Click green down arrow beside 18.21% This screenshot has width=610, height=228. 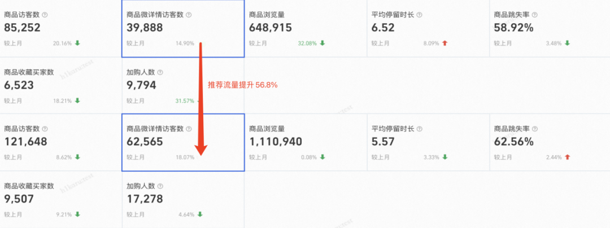(77, 100)
